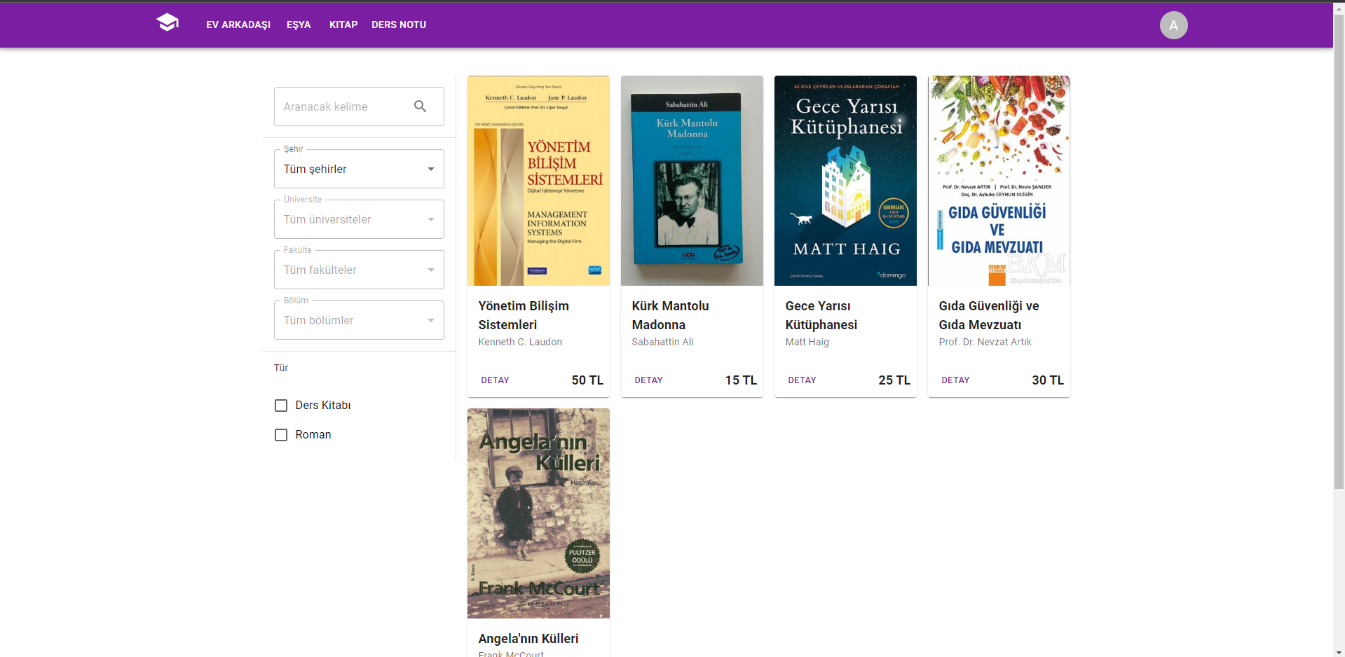Click the dropdown arrow on Tüm fakülteler
Image resolution: width=1345 pixels, height=657 pixels.
(430, 270)
